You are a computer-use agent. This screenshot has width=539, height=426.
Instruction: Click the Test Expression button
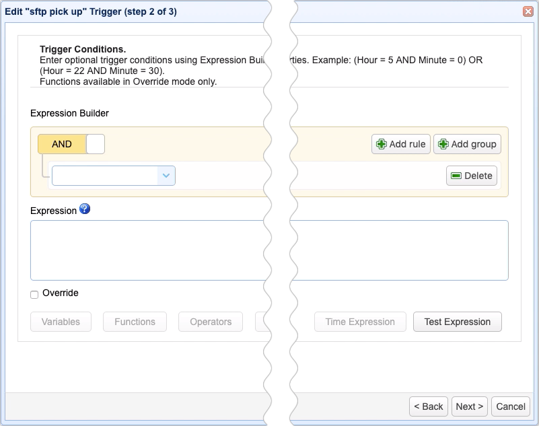click(458, 322)
